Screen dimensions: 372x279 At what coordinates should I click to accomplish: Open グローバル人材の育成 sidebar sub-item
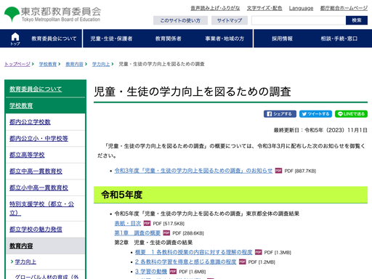click(x=46, y=277)
